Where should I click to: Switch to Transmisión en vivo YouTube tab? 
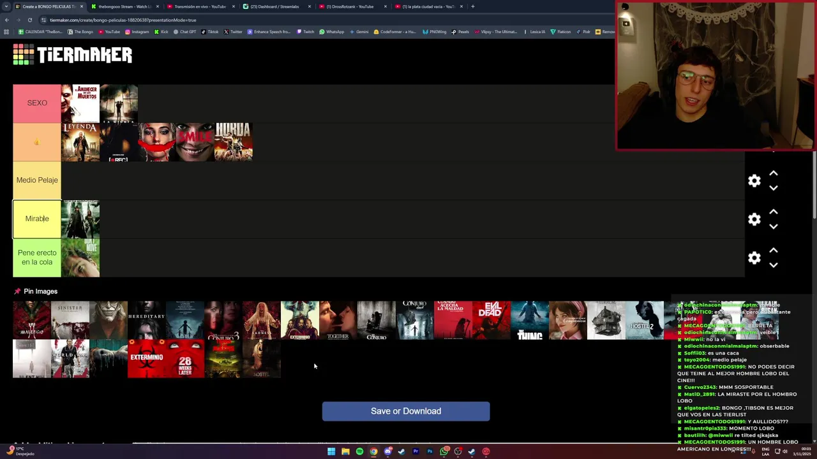point(200,6)
